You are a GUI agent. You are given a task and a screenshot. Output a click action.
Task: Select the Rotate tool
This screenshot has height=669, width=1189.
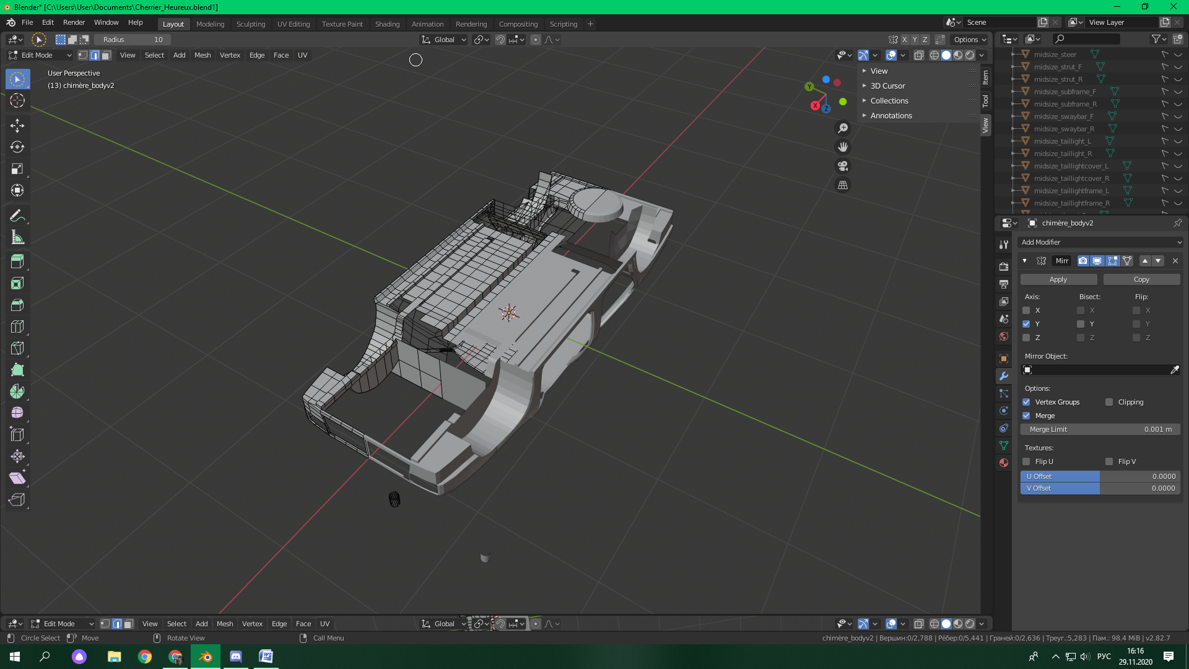coord(17,147)
